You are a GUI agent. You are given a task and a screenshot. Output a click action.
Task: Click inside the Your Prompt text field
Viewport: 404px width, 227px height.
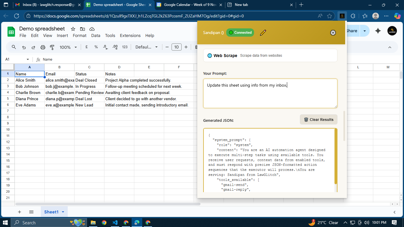[270, 93]
